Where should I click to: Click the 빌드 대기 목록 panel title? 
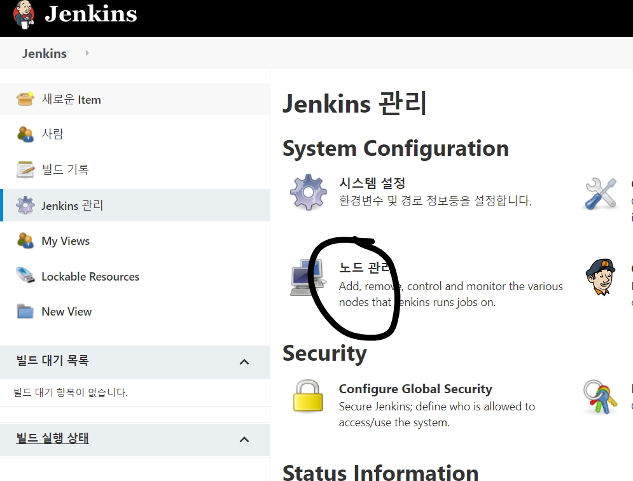tap(52, 360)
